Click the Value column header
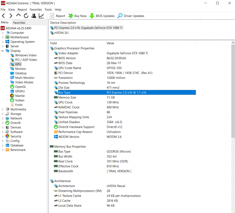This screenshot has width=235, height=213. 110,43
